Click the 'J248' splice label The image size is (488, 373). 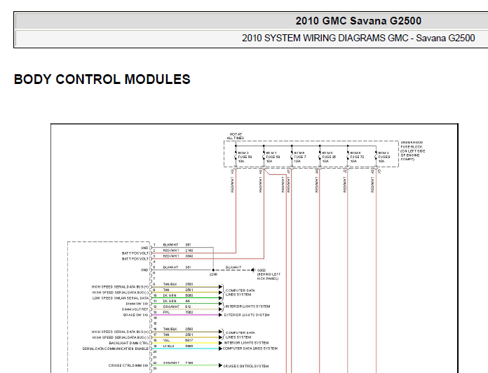click(x=213, y=274)
